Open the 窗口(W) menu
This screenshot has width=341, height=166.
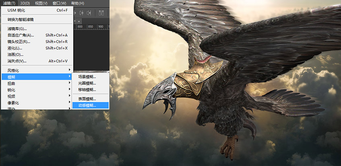pos(59,3)
